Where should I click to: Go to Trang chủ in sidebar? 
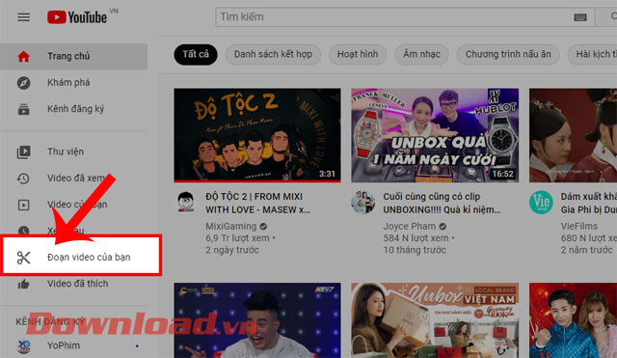[x=73, y=56]
